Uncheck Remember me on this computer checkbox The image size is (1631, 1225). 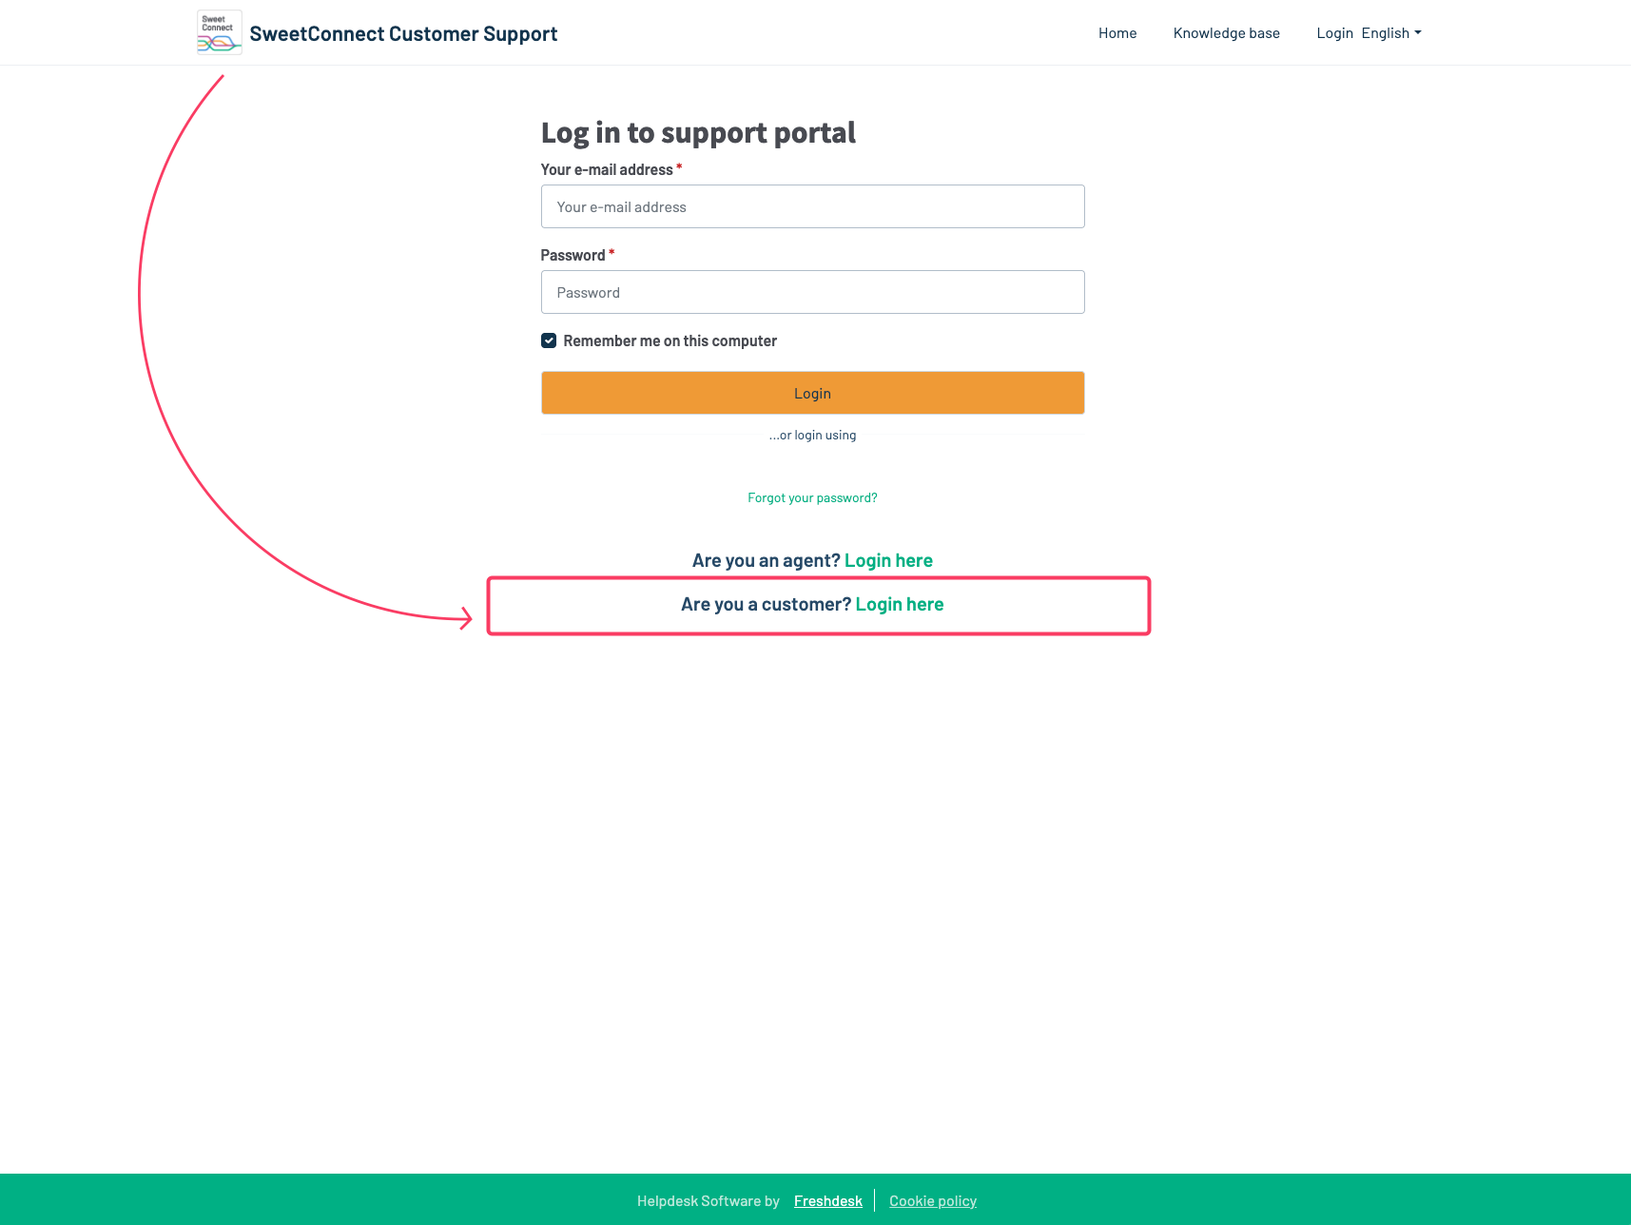[549, 340]
